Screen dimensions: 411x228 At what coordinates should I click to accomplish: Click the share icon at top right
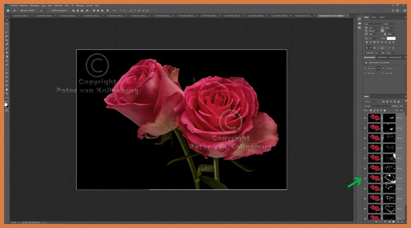(x=405, y=10)
